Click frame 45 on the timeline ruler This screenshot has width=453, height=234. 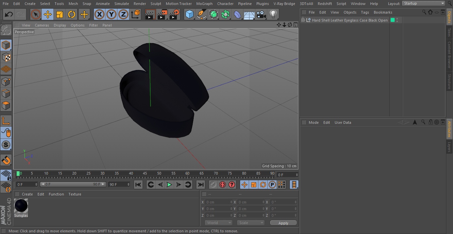(145, 173)
